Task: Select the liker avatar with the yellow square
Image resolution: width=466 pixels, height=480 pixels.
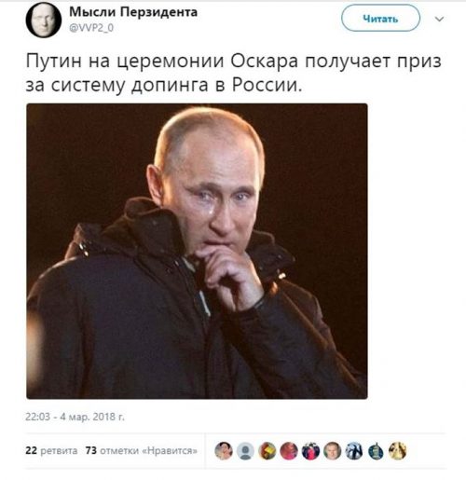Action: 267,451
